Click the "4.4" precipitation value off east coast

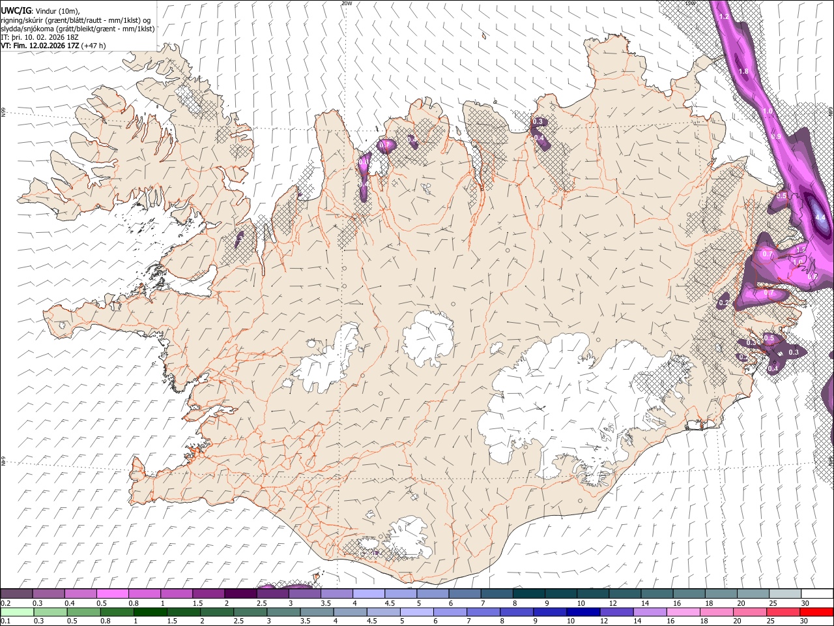tap(820, 217)
